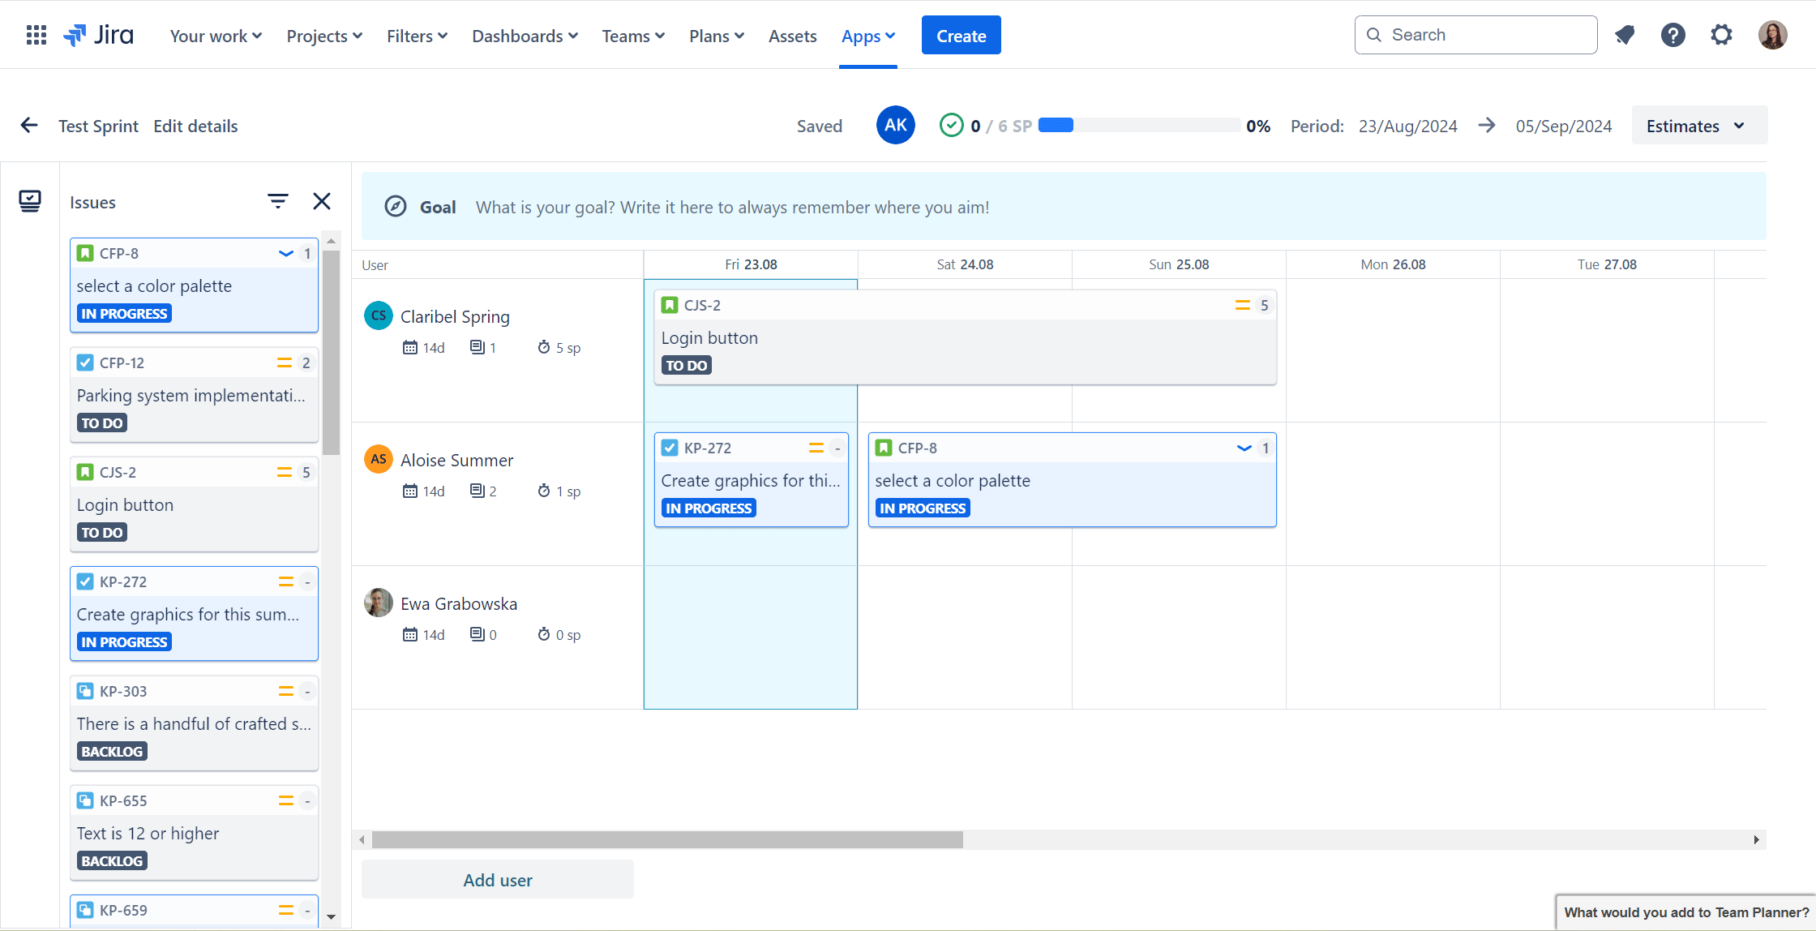Expand the Plans menu
Image resolution: width=1816 pixels, height=931 pixels.
(x=717, y=36)
